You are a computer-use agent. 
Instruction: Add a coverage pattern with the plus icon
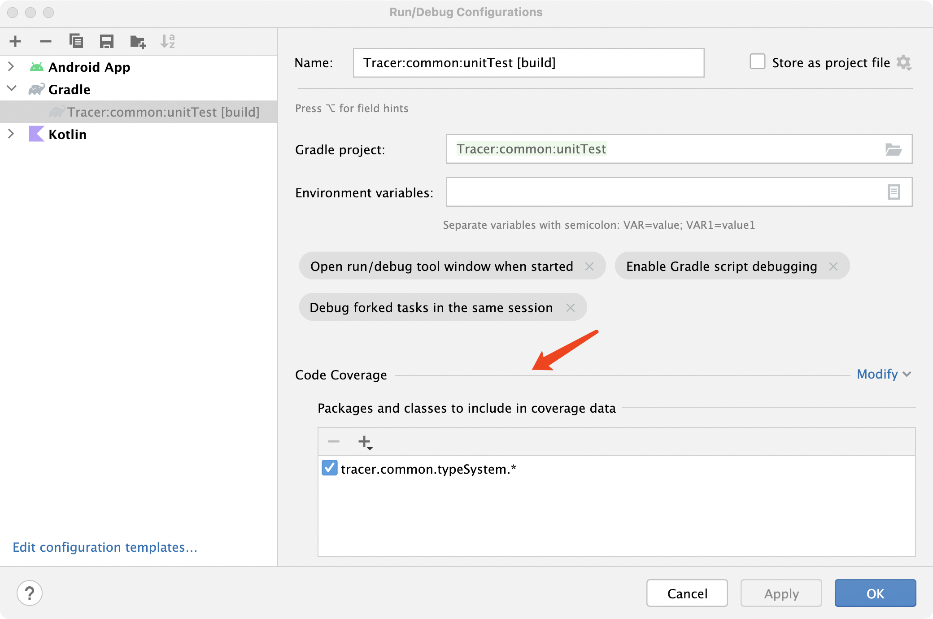click(x=364, y=441)
